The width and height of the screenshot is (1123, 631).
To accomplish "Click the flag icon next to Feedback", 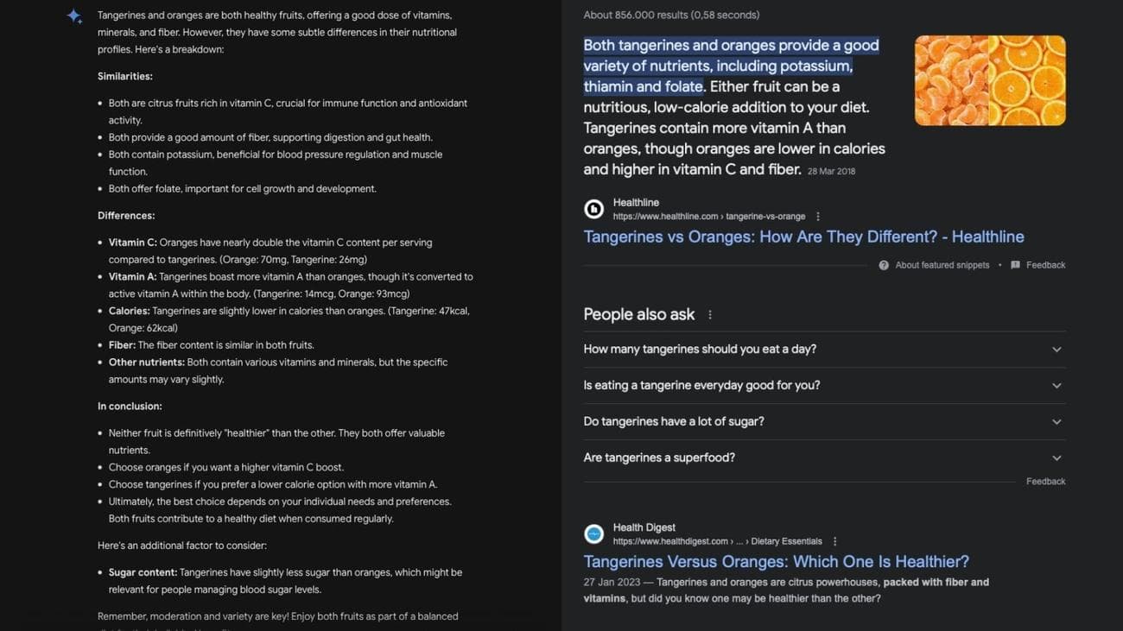I will point(1016,265).
